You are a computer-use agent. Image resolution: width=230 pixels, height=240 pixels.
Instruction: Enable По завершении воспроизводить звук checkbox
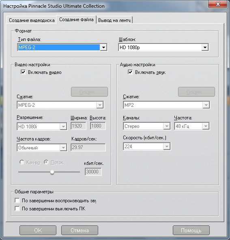(x=17, y=200)
